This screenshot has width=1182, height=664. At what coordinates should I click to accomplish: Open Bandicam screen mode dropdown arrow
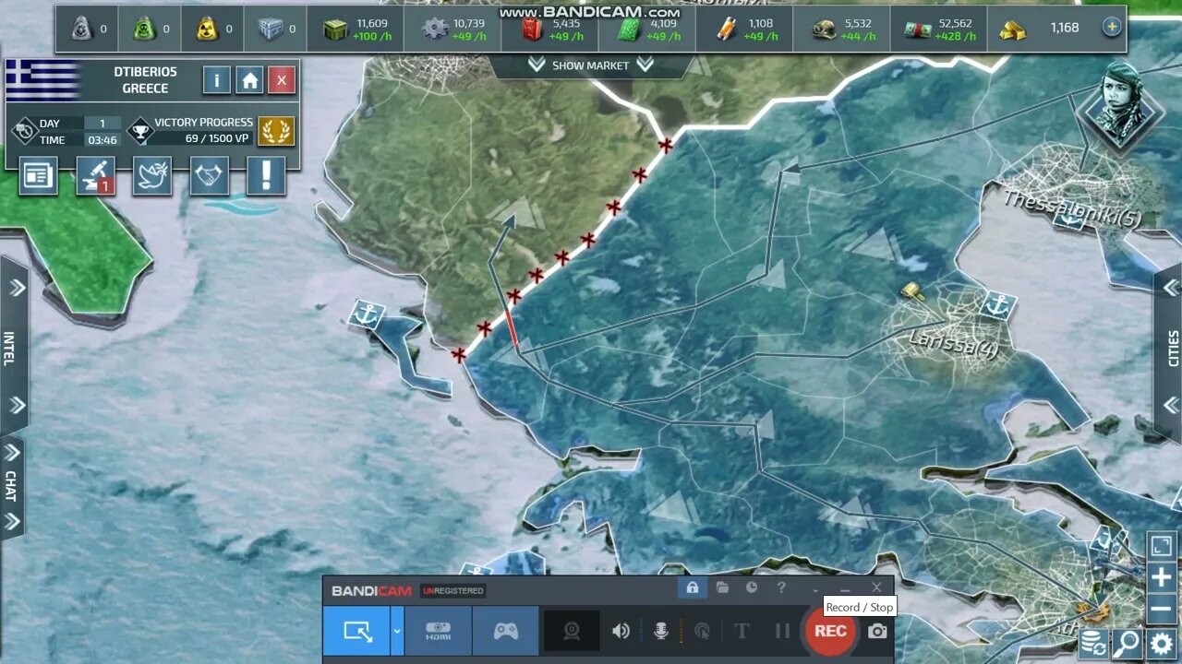coord(397,632)
